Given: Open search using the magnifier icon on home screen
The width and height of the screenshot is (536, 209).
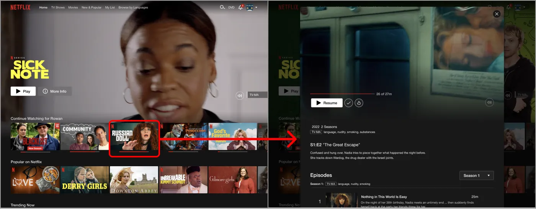Looking at the screenshot, I should click(222, 7).
